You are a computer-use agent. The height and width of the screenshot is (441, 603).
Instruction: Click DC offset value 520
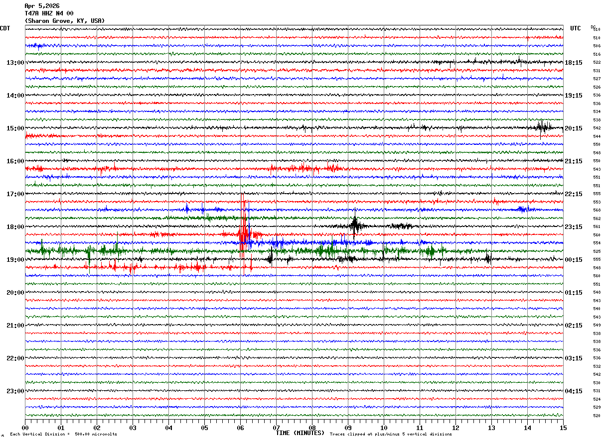(597, 416)
